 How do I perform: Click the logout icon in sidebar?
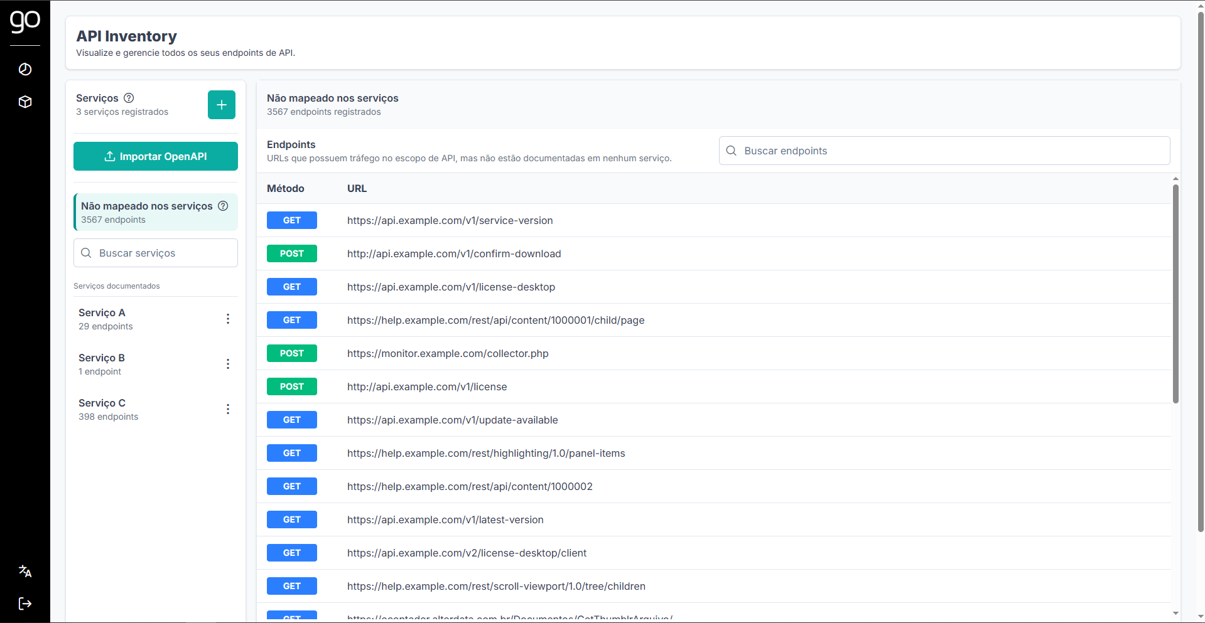tap(25, 604)
